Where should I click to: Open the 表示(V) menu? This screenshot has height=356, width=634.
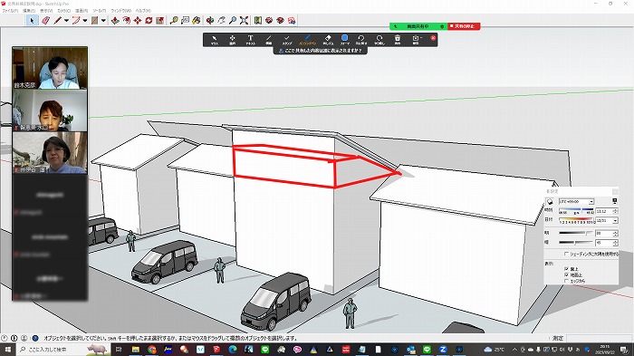click(46, 11)
